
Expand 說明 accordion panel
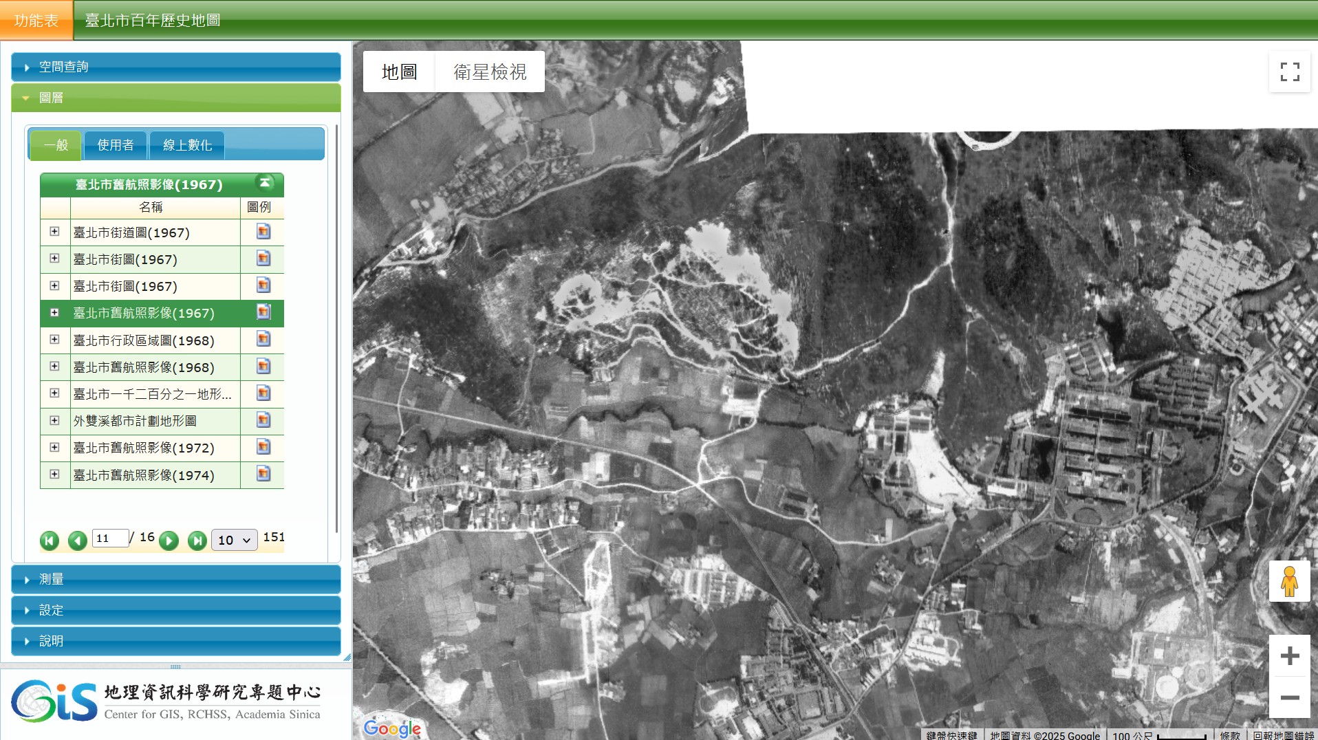click(176, 641)
